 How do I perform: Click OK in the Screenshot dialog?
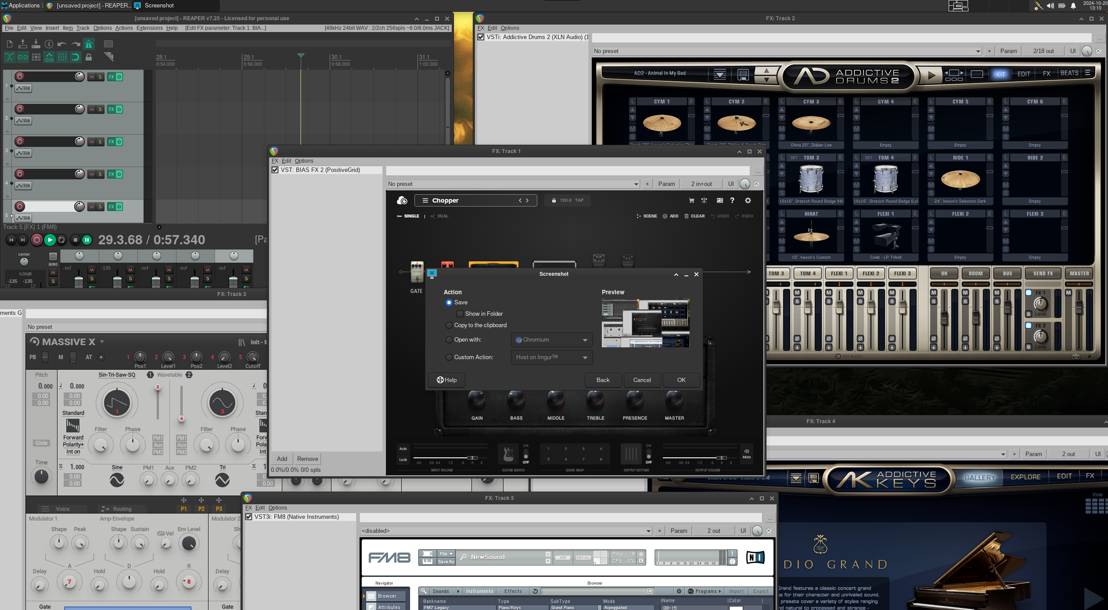click(681, 380)
